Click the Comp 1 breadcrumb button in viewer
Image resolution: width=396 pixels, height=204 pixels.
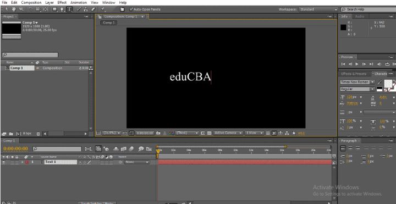coord(109,23)
